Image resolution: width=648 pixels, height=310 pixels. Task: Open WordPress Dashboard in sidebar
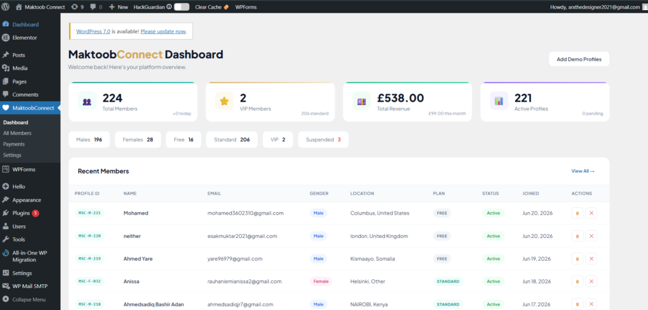coord(30,25)
